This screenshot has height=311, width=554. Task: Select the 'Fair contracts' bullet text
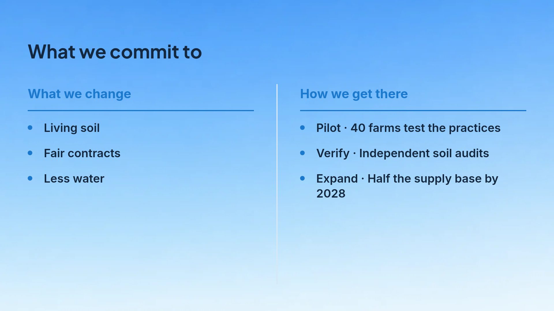82,153
